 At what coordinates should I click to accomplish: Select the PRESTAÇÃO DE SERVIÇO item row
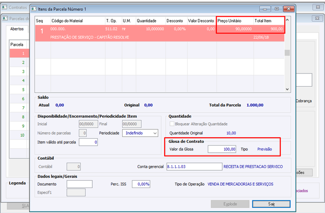pos(159,33)
